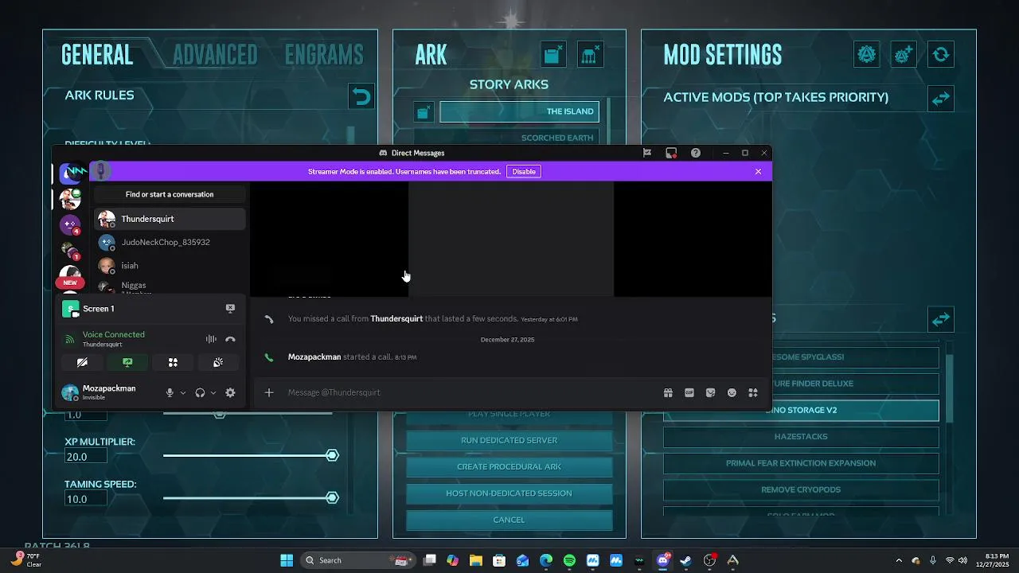
Task: Open the server with 1 notification badge
Action: tap(71, 251)
